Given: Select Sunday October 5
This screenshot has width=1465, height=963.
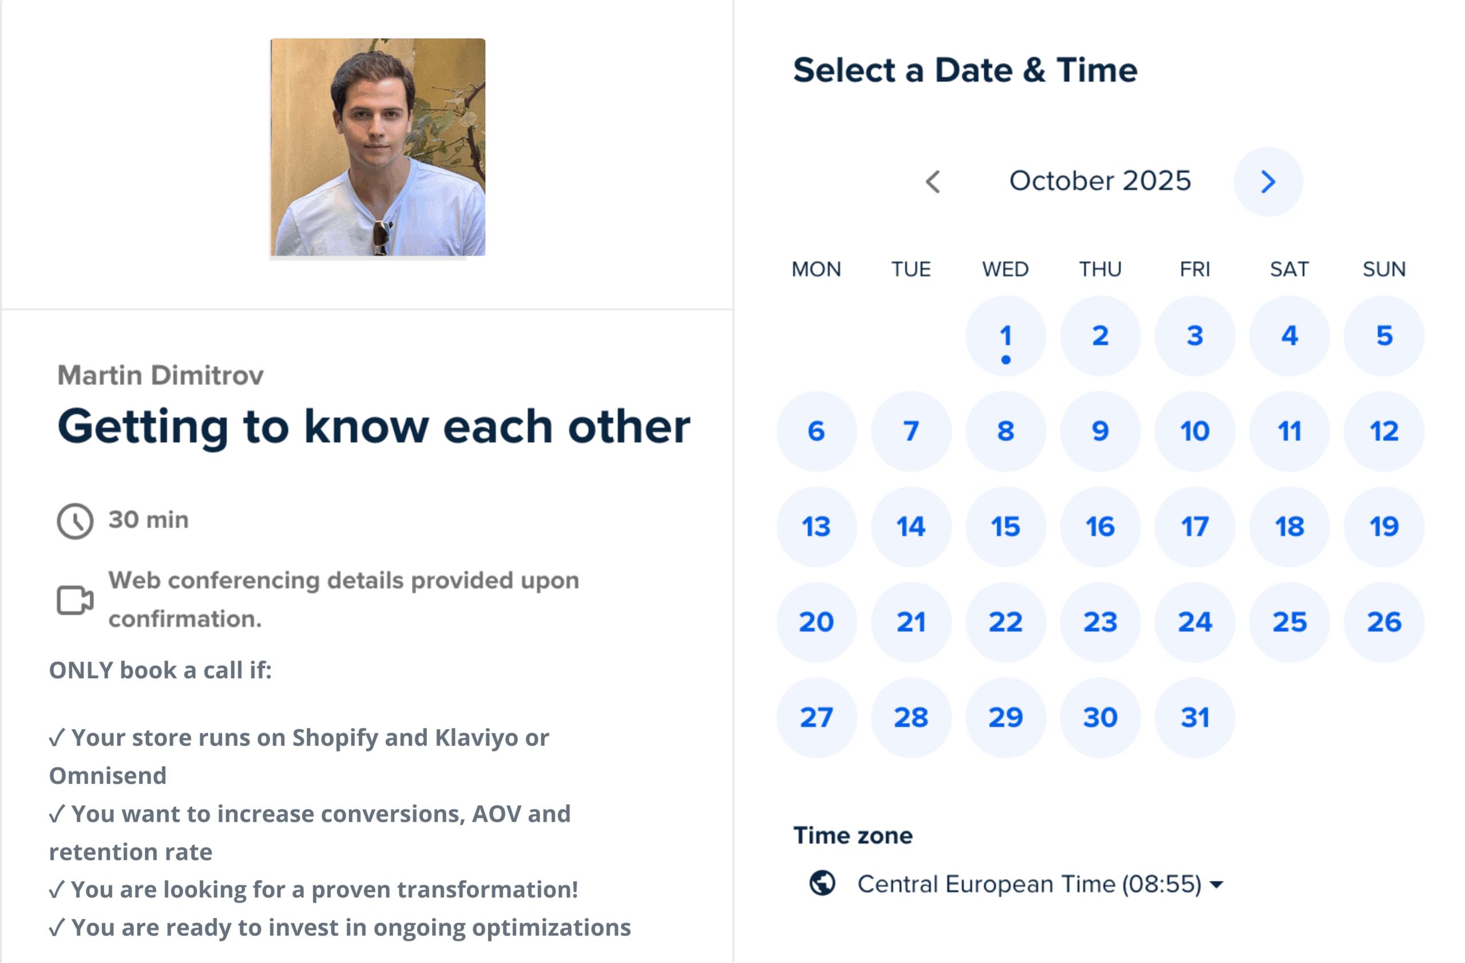Looking at the screenshot, I should click(x=1384, y=336).
